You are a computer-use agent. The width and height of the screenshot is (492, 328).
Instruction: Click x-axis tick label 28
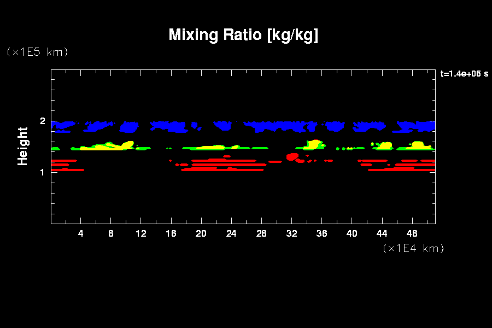[x=261, y=233]
